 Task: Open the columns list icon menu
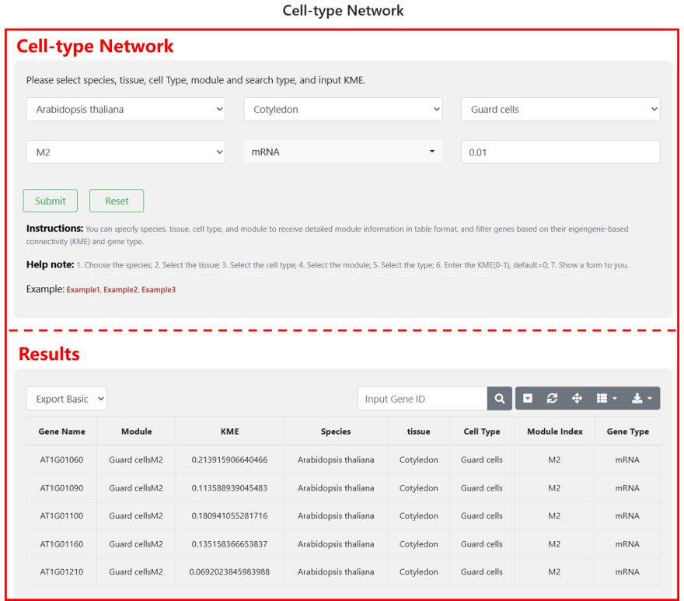click(606, 399)
